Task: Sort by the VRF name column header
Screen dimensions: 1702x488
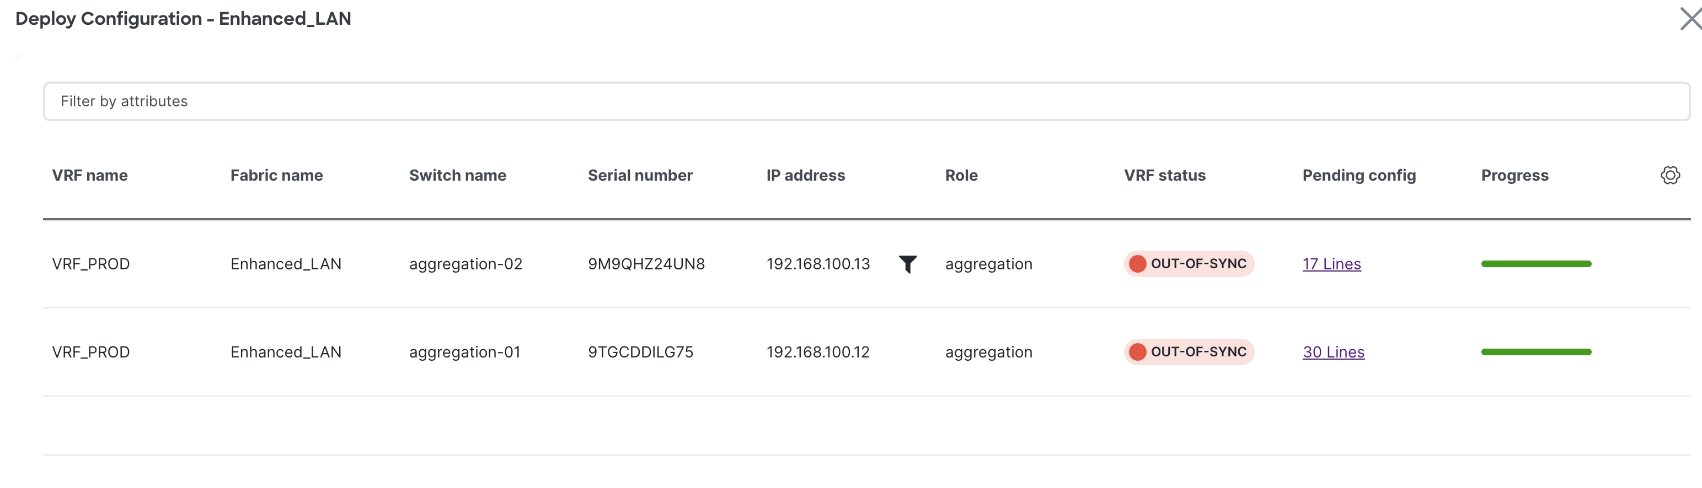Action: [90, 175]
